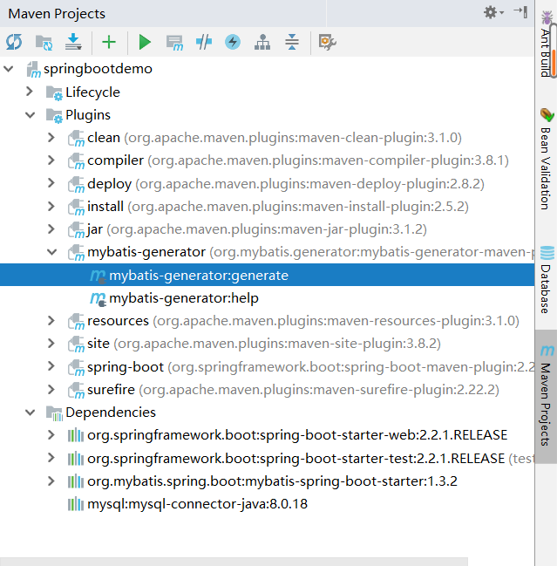Viewport: 557px width, 566px height.
Task: Click the mybatis-generator:generate goal icon
Action: [x=98, y=276]
